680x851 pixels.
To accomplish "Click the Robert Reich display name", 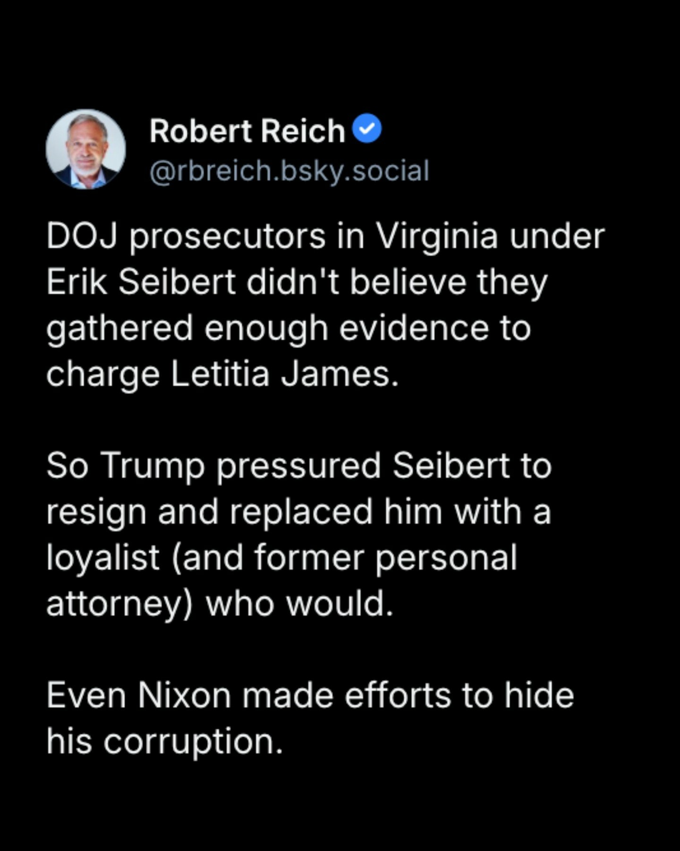I will pos(247,130).
